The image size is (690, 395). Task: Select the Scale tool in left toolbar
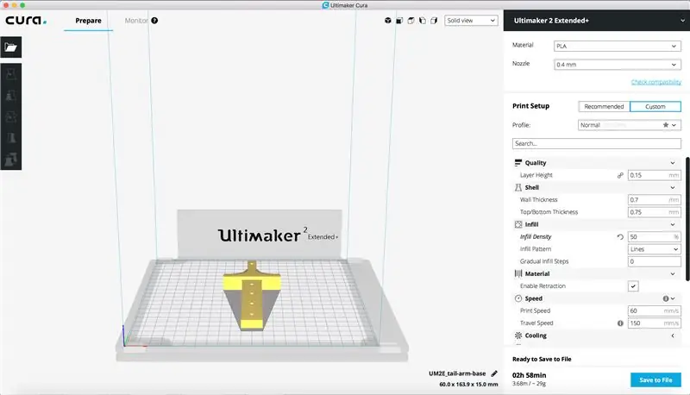pos(11,95)
